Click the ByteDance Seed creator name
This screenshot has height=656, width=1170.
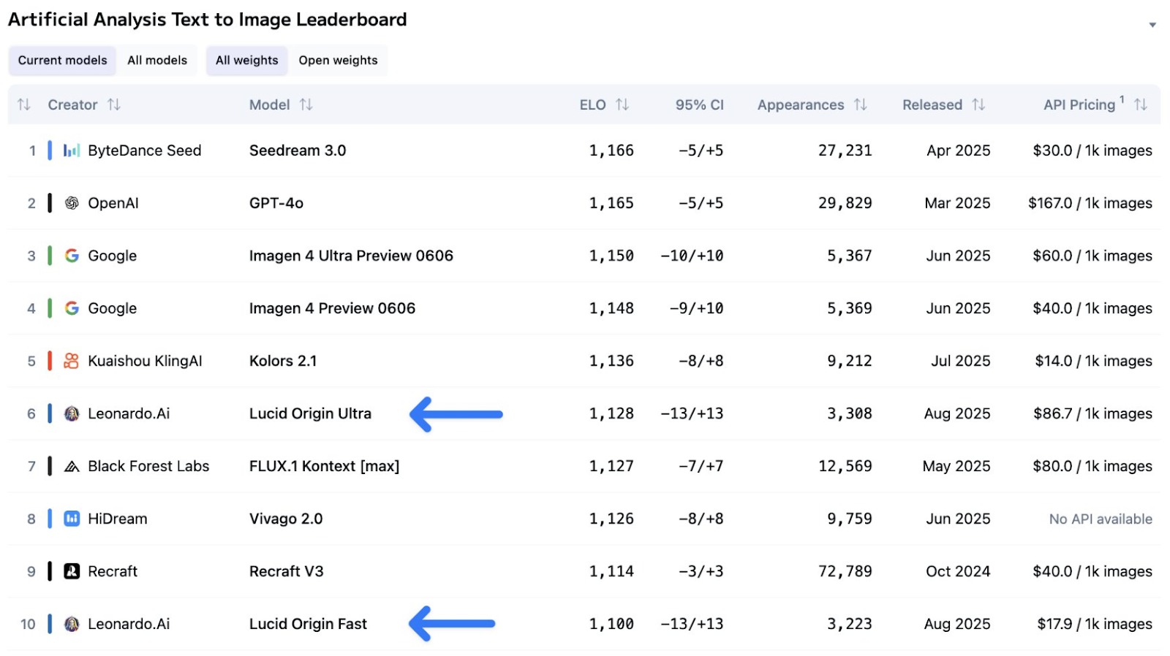[x=145, y=150]
